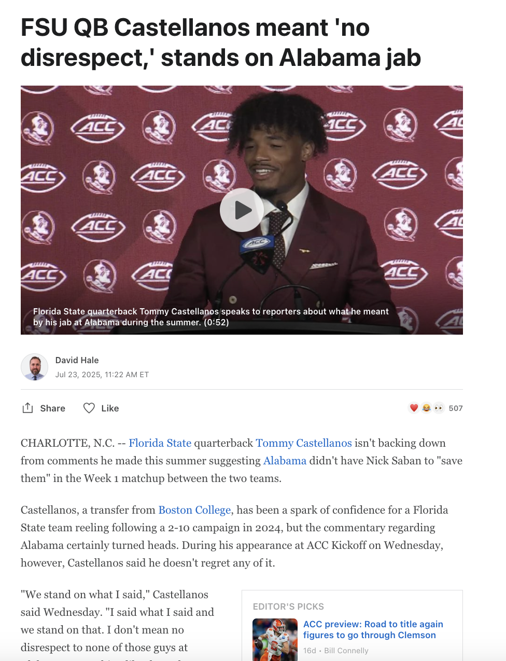Open the Florida State team link
506x661 pixels.
point(160,443)
